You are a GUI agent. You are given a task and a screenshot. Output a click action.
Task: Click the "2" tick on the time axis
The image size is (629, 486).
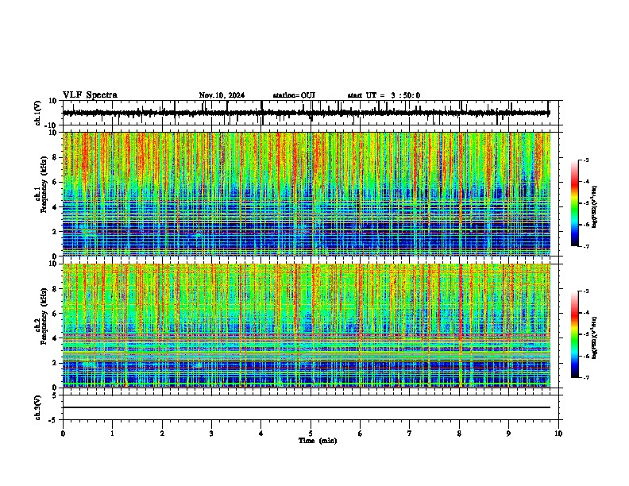click(x=162, y=434)
